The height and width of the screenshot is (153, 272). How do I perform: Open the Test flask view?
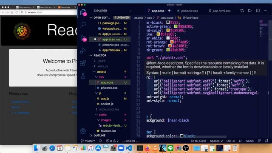[83, 76]
